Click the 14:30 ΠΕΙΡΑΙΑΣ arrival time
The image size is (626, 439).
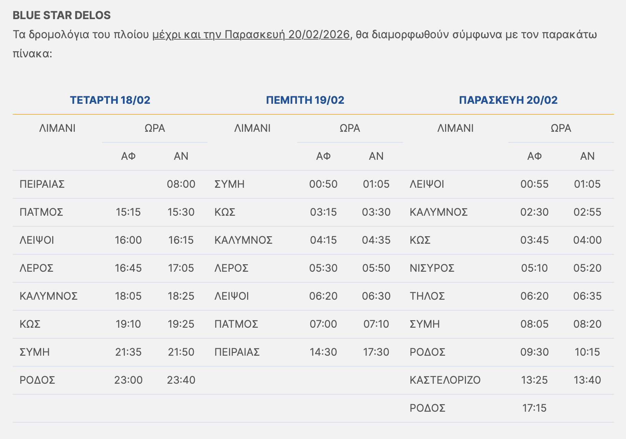click(x=323, y=352)
